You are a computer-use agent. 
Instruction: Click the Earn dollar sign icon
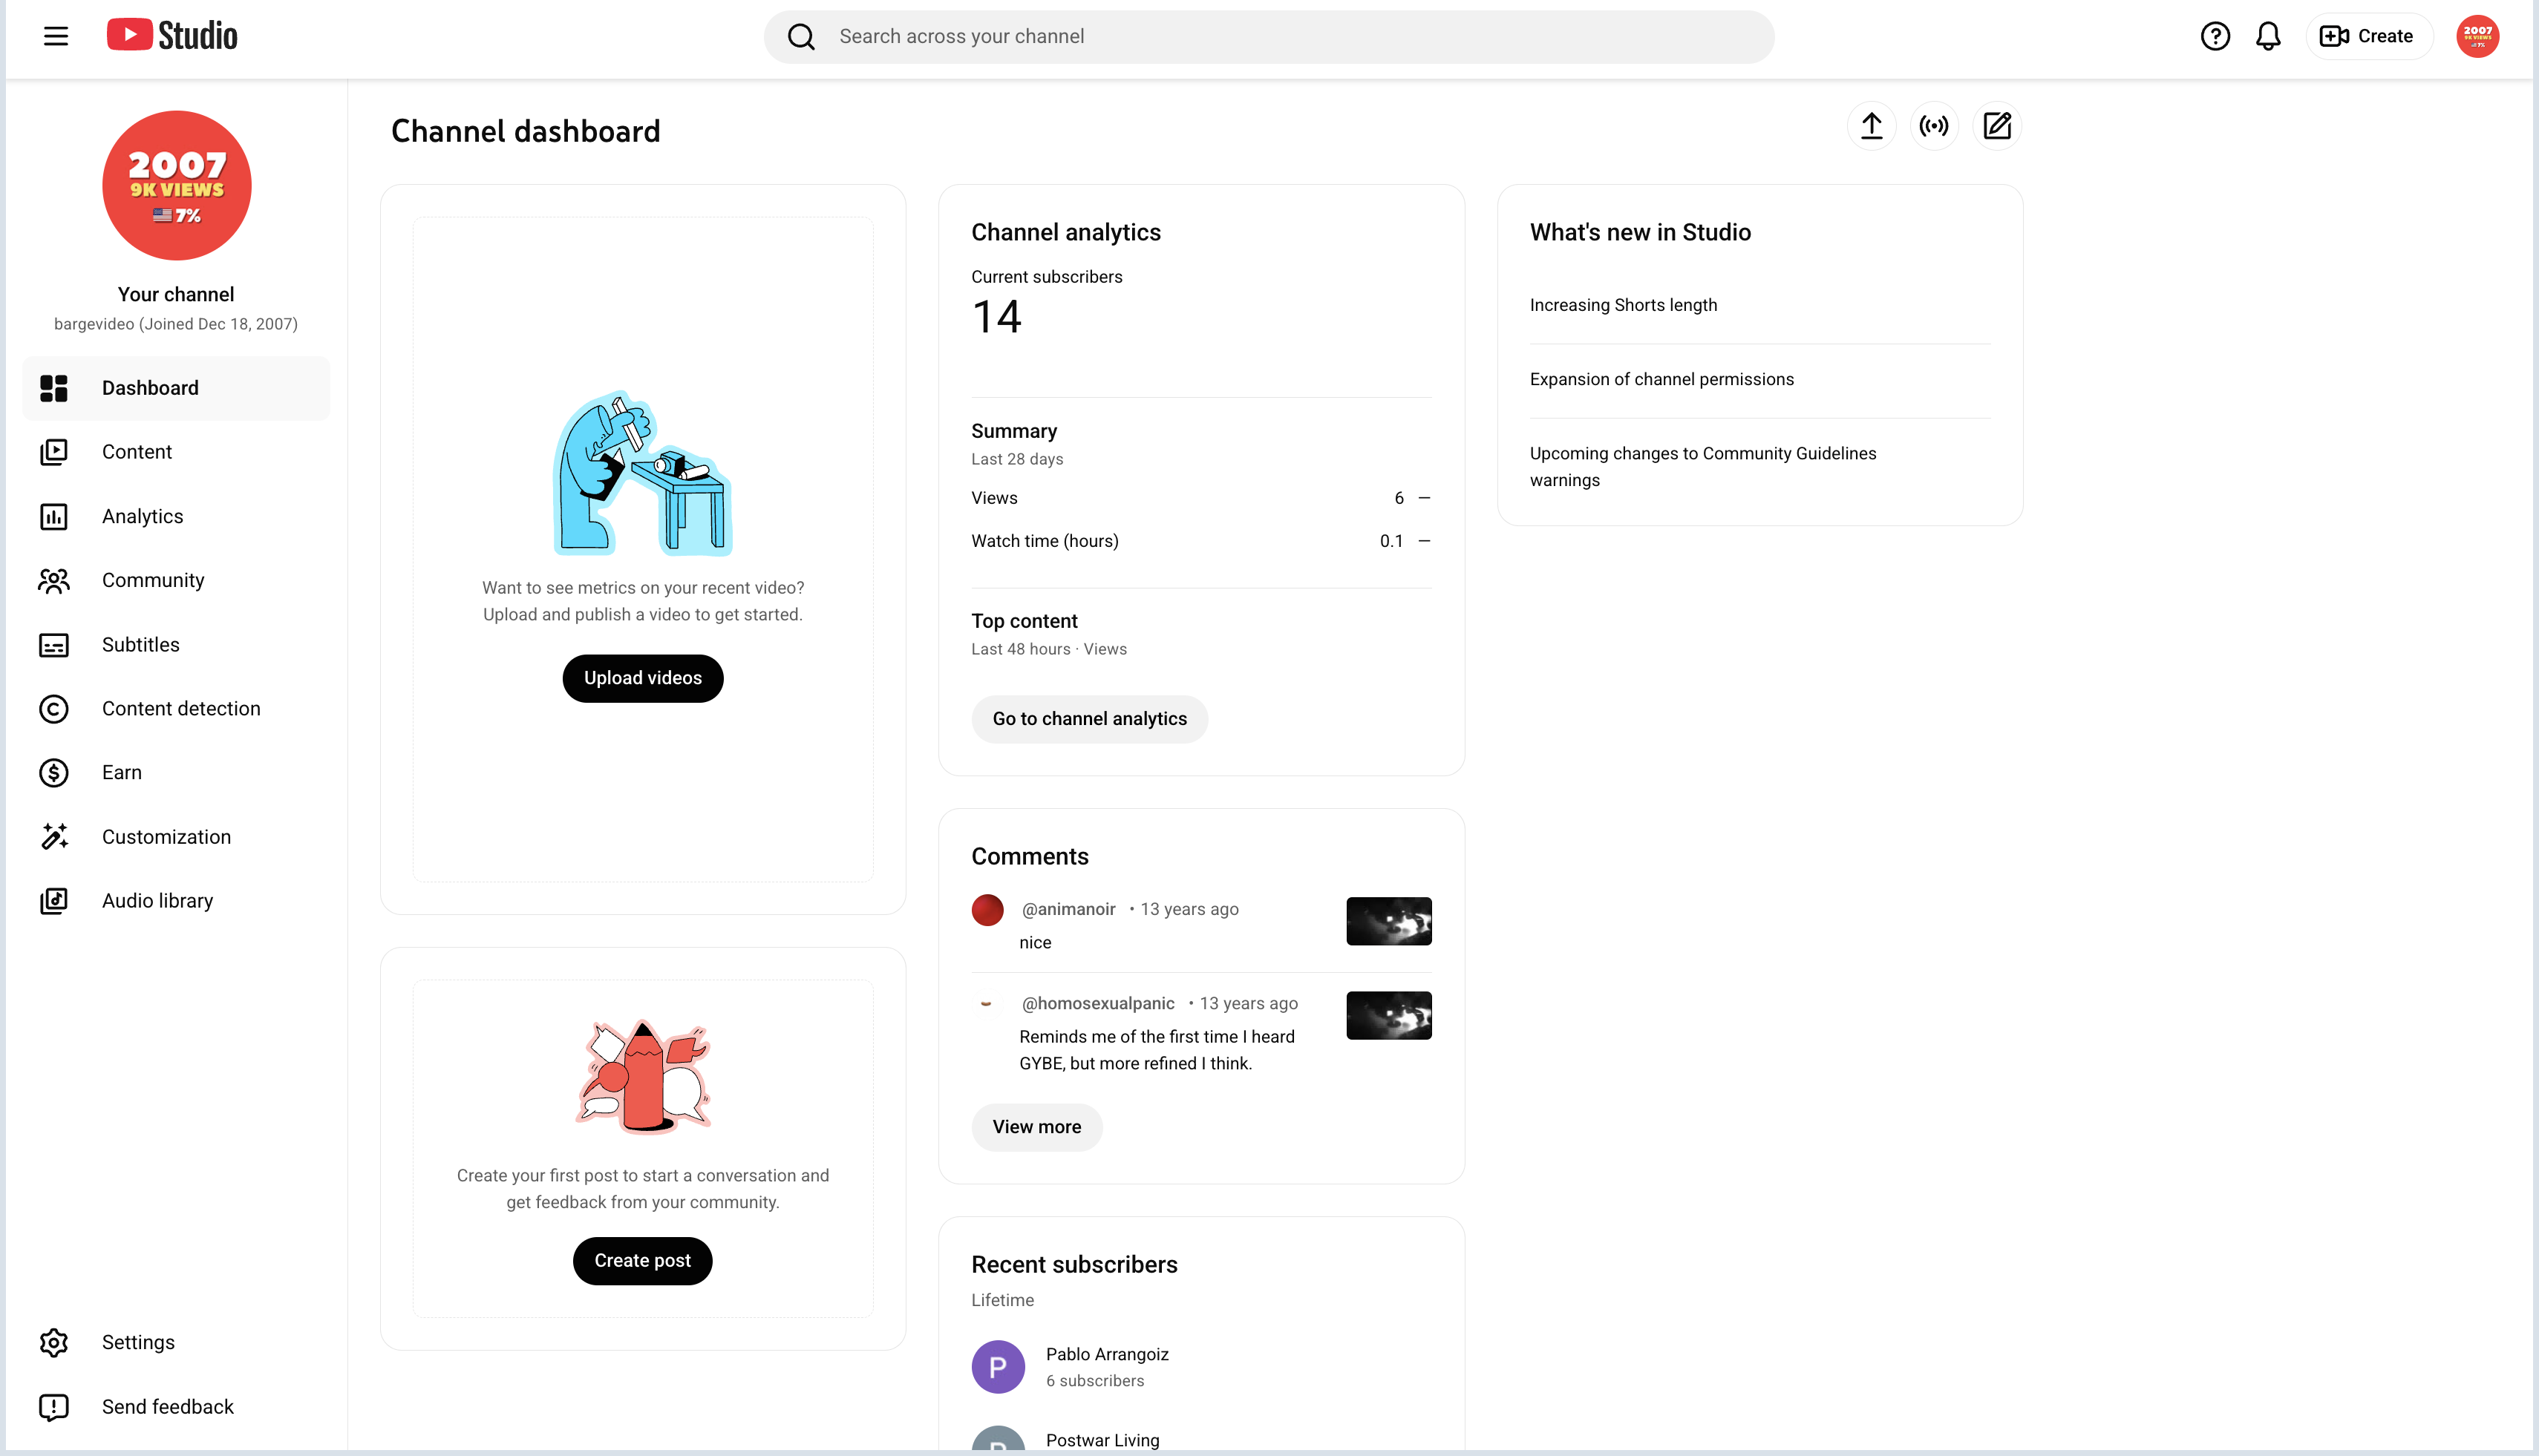point(54,773)
